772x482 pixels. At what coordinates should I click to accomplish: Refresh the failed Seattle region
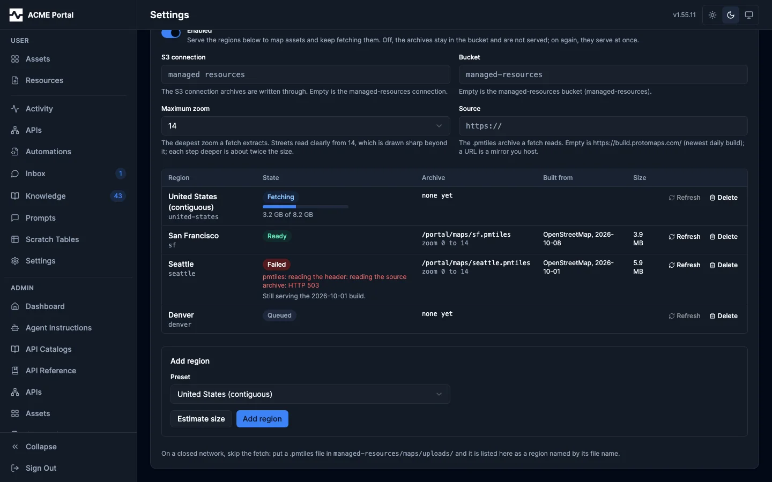click(685, 265)
